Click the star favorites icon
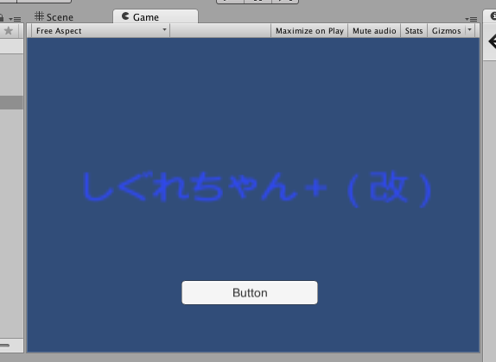The height and width of the screenshot is (362, 496). click(x=9, y=31)
